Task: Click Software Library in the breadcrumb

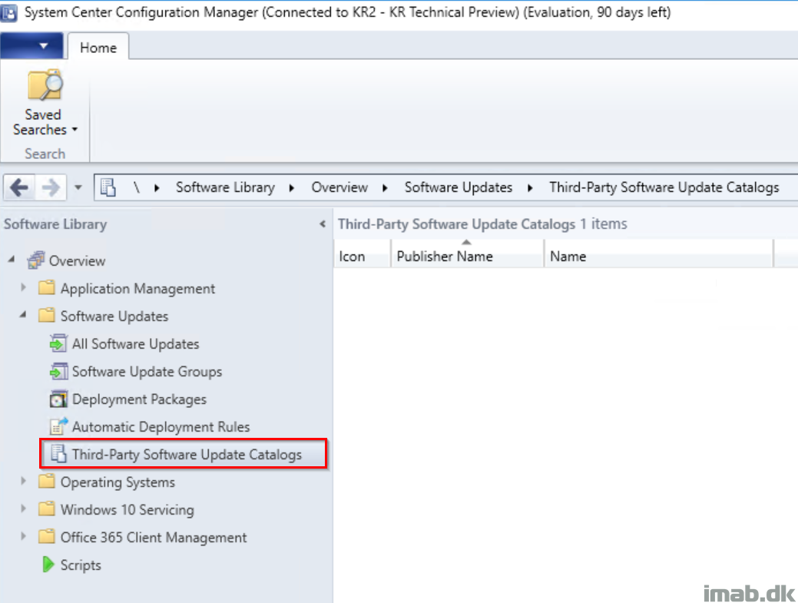Action: click(x=225, y=187)
